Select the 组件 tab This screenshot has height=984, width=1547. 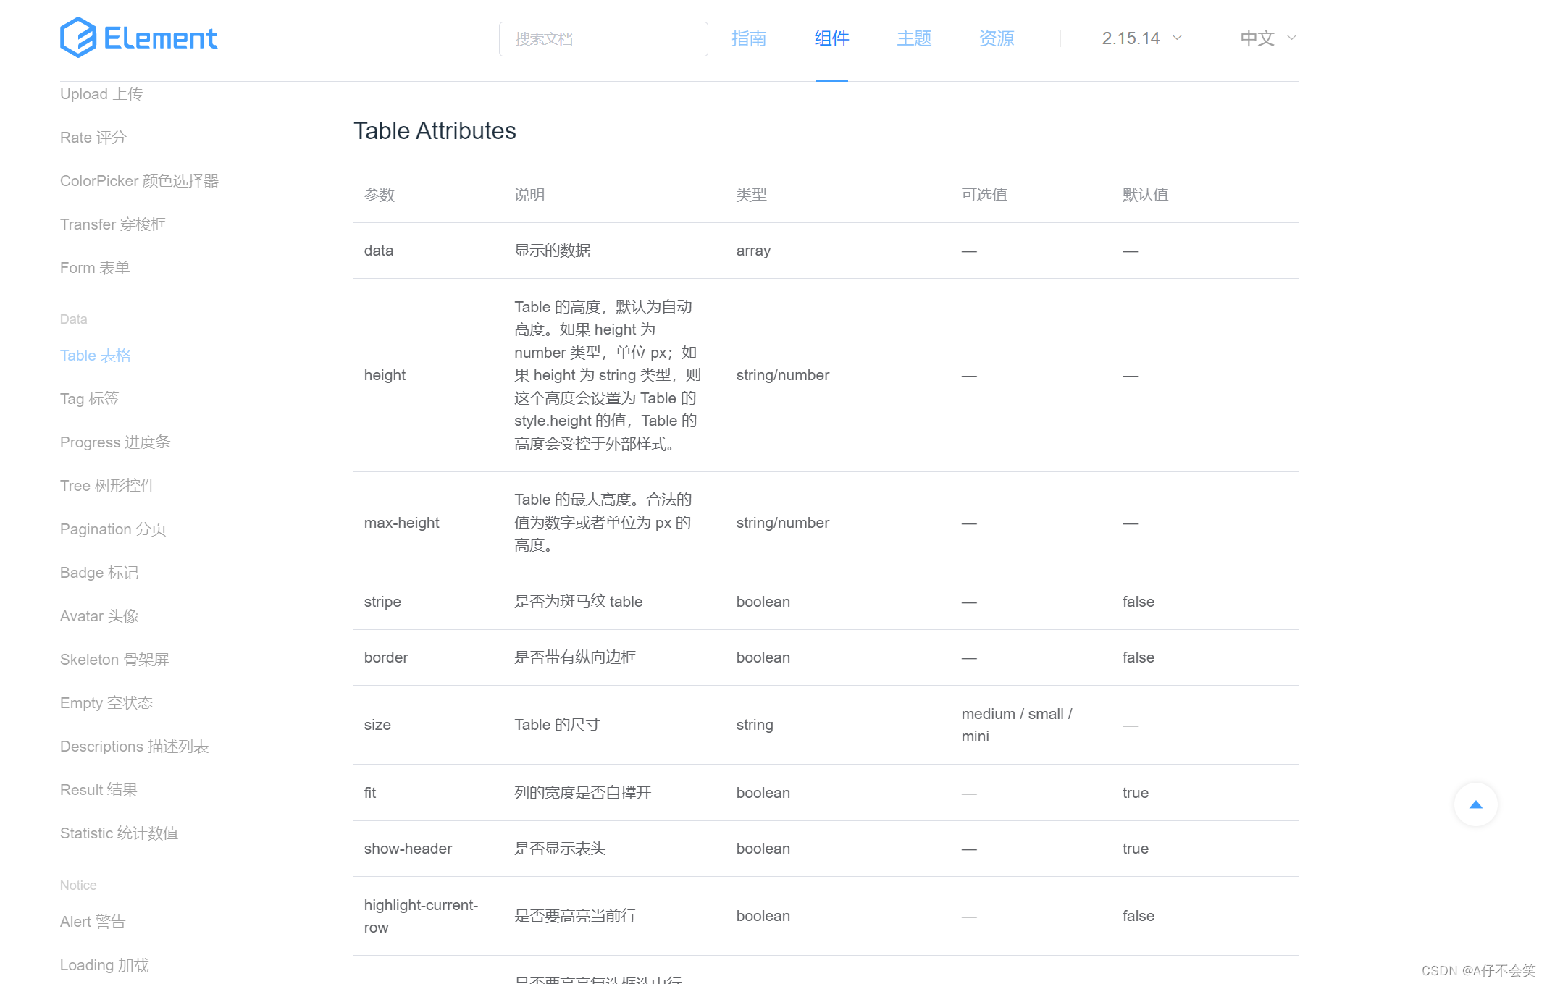click(831, 39)
